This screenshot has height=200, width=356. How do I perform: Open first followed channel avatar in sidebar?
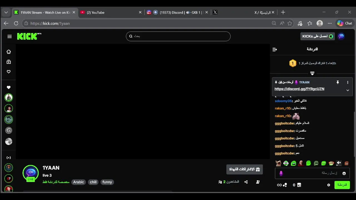coord(9,97)
